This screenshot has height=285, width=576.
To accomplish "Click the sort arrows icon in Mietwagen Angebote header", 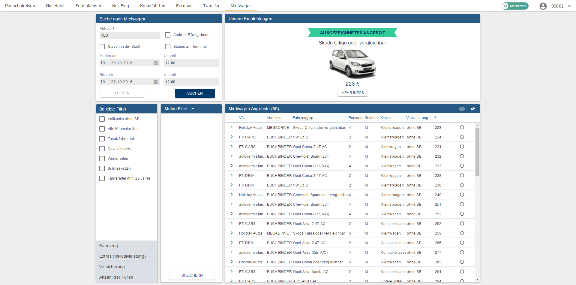I will [473, 109].
